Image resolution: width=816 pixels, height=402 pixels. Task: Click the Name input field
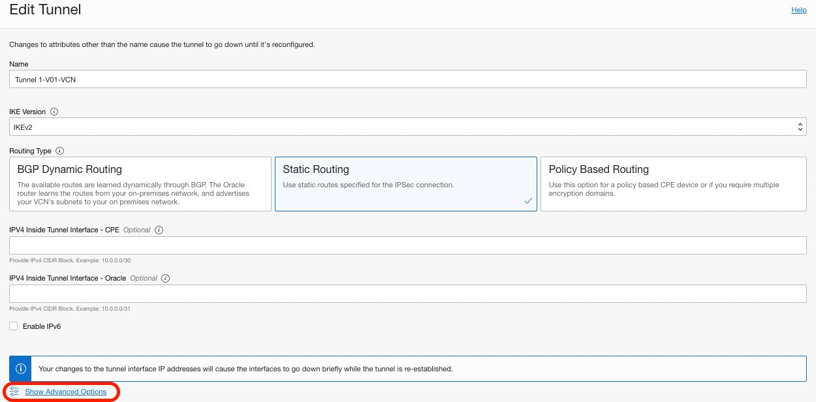pyautogui.click(x=408, y=79)
